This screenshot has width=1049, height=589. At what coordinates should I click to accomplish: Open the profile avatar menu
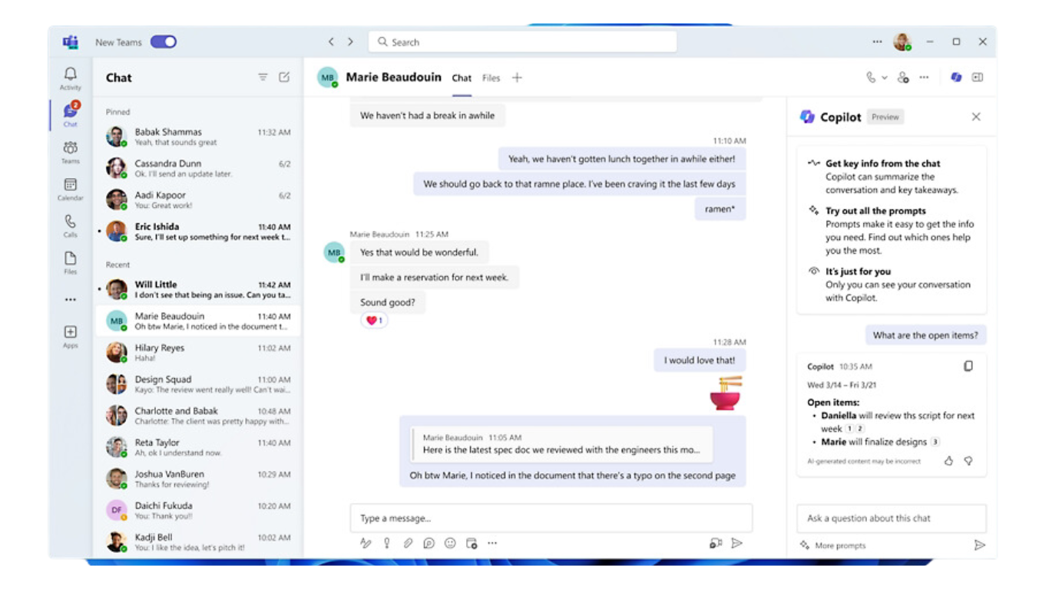pos(902,42)
